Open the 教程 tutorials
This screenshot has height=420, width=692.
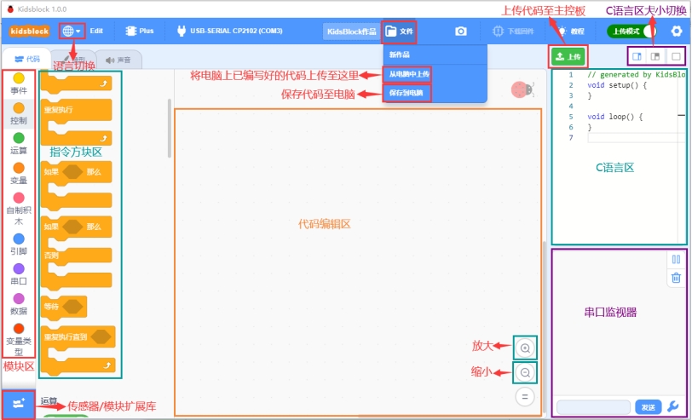tap(571, 32)
